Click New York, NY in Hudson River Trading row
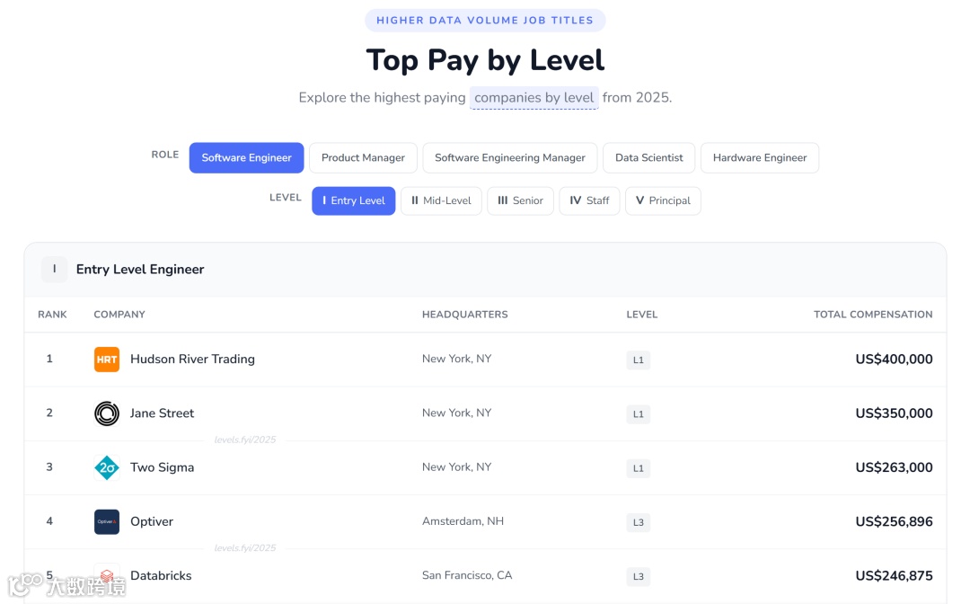Viewport: 970px width, 604px height. (456, 359)
